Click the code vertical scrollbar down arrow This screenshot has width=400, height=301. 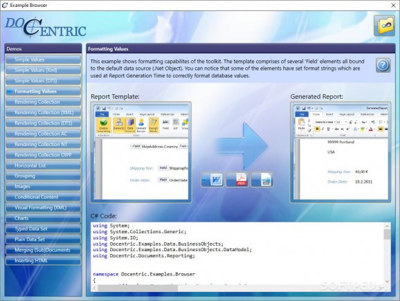pos(387,282)
